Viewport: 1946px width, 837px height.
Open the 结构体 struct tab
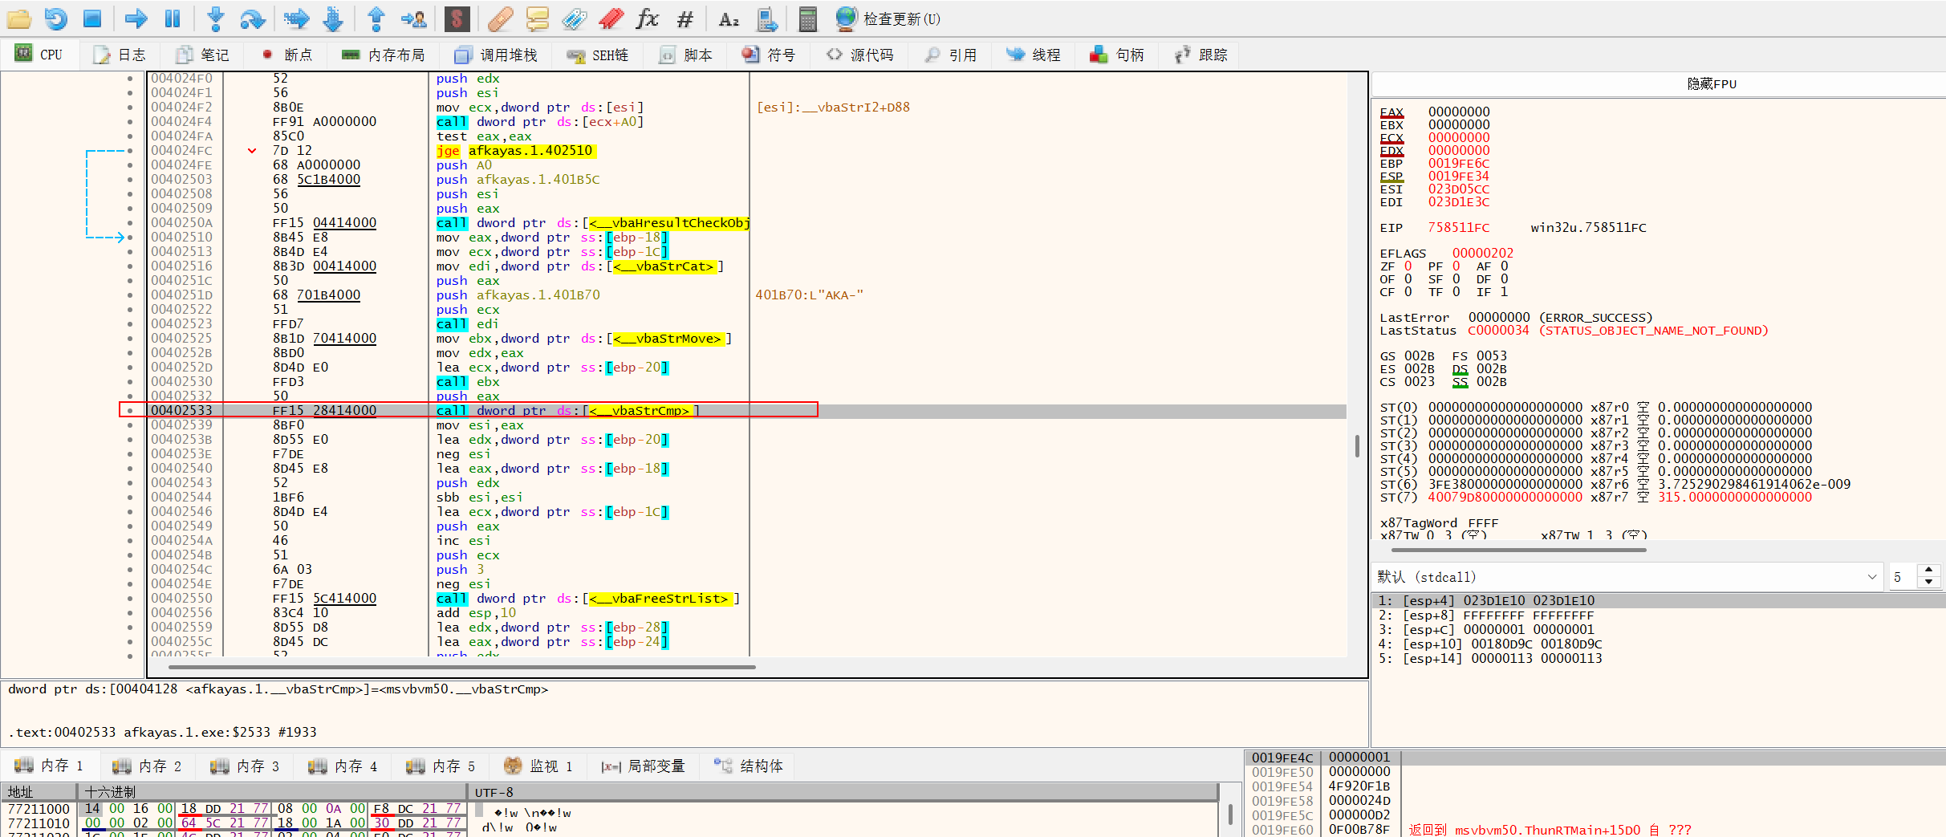click(x=749, y=766)
